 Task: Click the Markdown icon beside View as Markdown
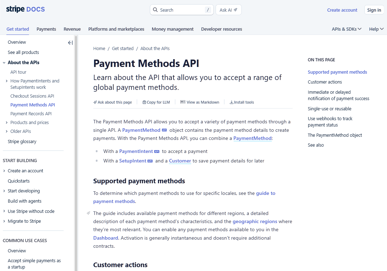tap(183, 102)
